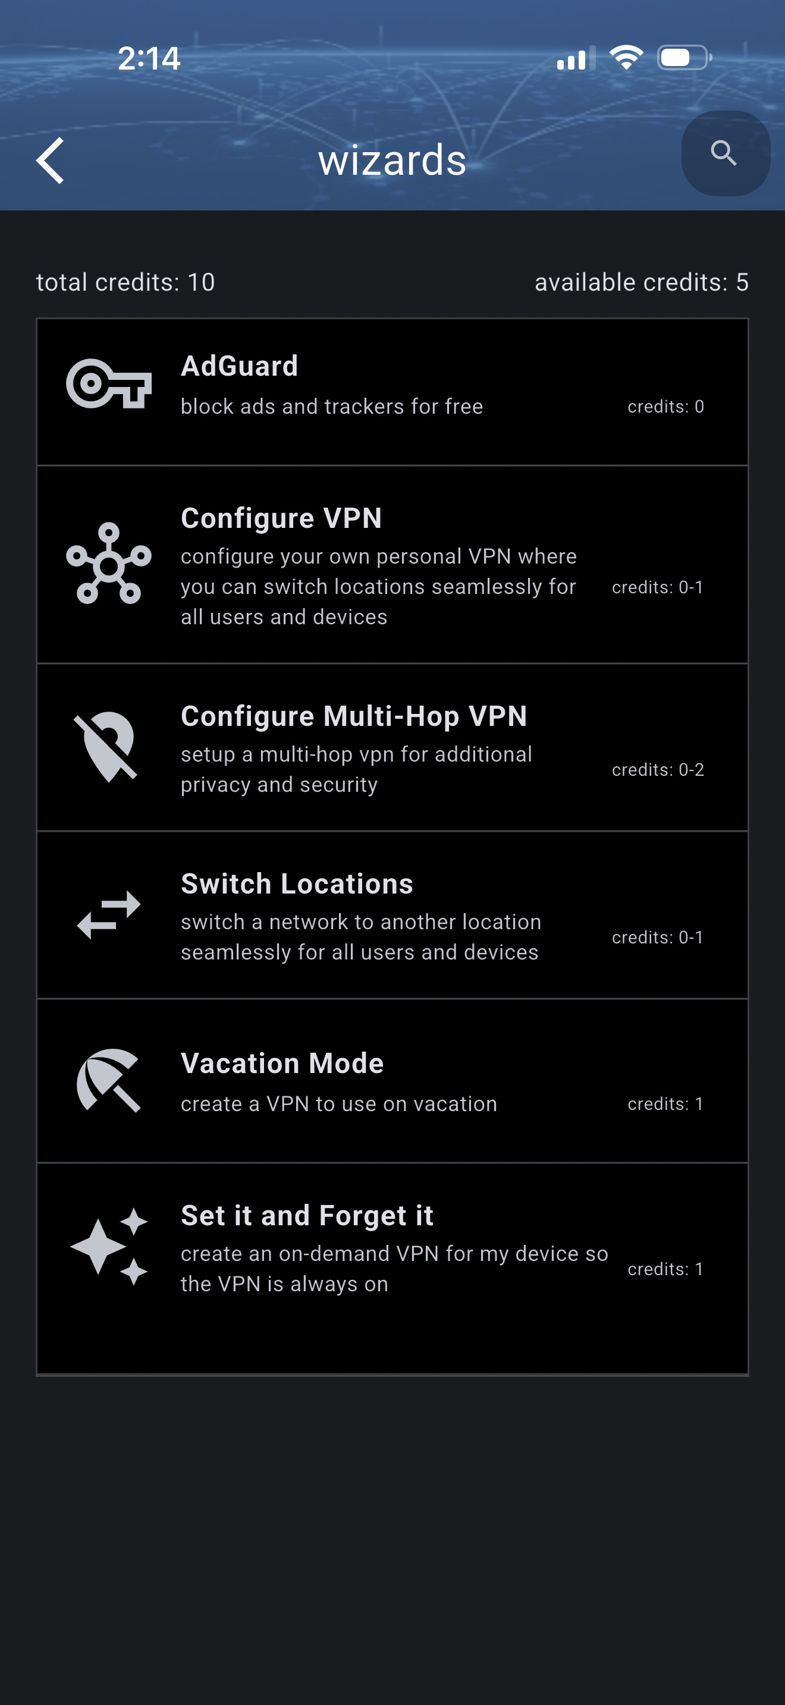Select Configure Multi-Hop VPN heading
Viewport: 785px width, 1705px height.
click(x=354, y=716)
